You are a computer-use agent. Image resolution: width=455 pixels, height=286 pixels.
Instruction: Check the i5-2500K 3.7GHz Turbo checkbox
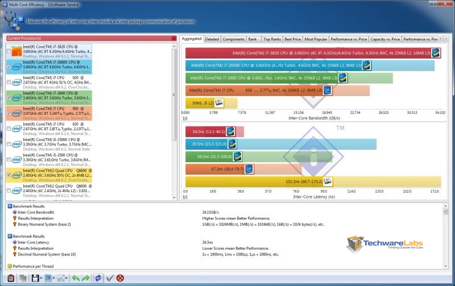[9, 144]
